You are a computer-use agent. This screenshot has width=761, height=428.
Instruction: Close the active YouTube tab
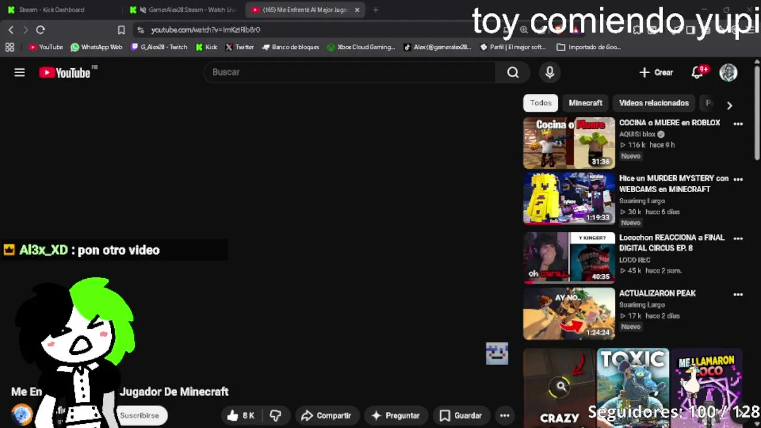coord(357,10)
